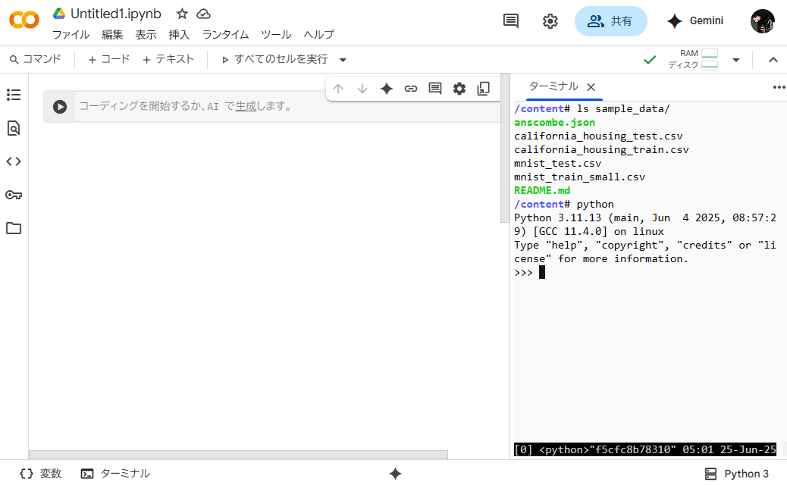Open the 変数 variables panel

41,474
